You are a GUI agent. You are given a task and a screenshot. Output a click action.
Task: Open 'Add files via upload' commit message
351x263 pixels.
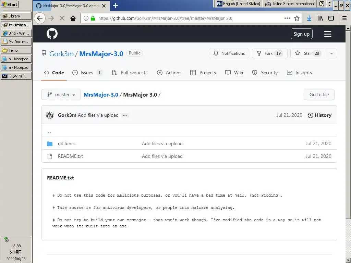tap(98, 115)
